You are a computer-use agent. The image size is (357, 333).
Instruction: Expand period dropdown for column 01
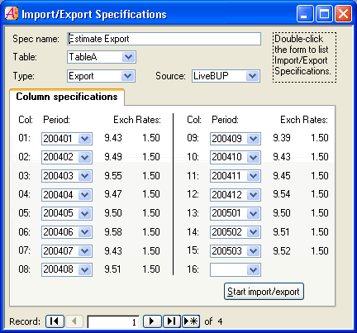(85, 139)
